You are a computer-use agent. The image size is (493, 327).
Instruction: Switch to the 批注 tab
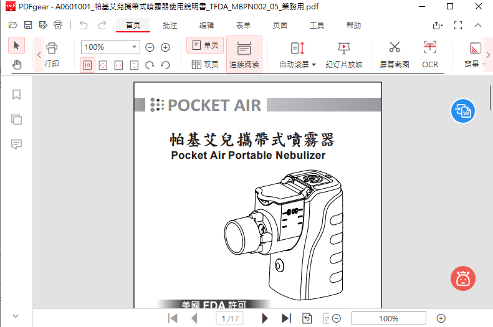coord(170,26)
